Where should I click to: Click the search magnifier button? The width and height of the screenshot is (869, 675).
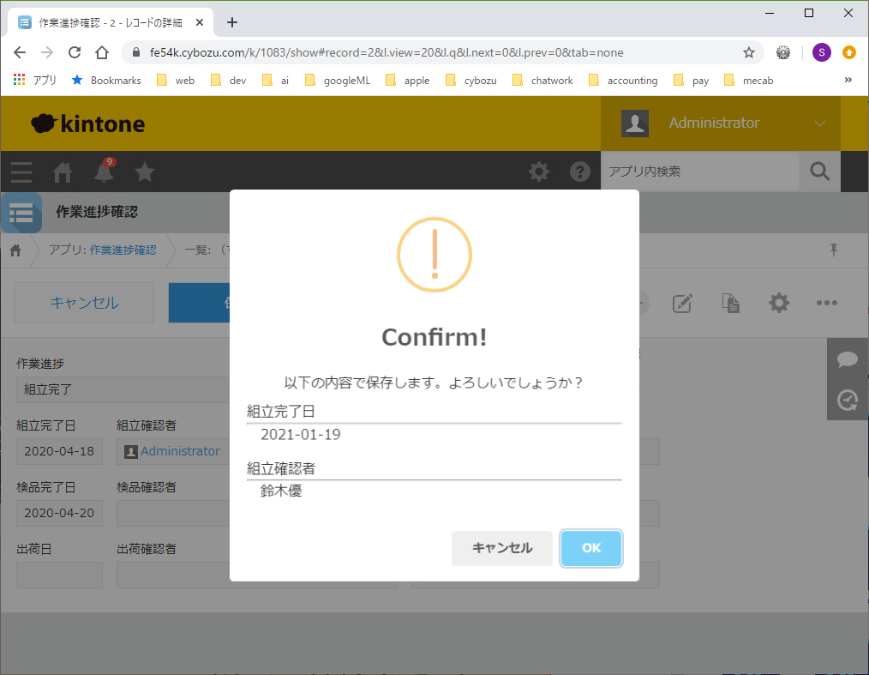819,172
